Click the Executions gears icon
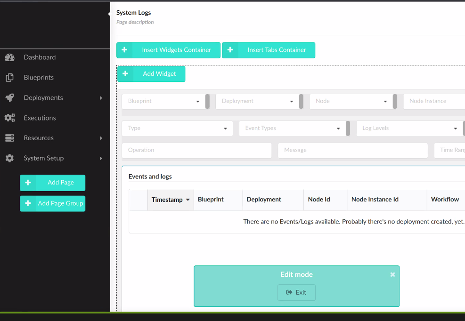Screen dimensions: 465x321 9,118
